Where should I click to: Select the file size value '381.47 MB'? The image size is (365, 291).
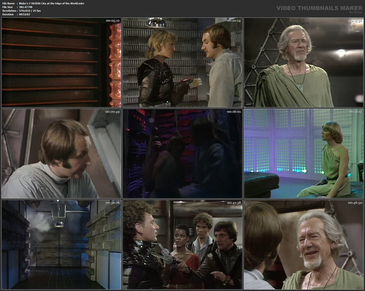click(25, 7)
